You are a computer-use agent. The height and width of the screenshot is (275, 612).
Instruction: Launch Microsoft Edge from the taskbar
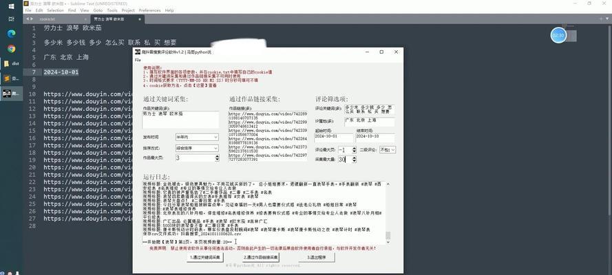[x=11, y=34]
